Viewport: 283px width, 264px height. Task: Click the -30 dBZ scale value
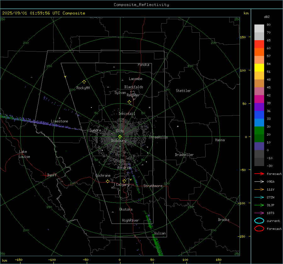(269, 166)
